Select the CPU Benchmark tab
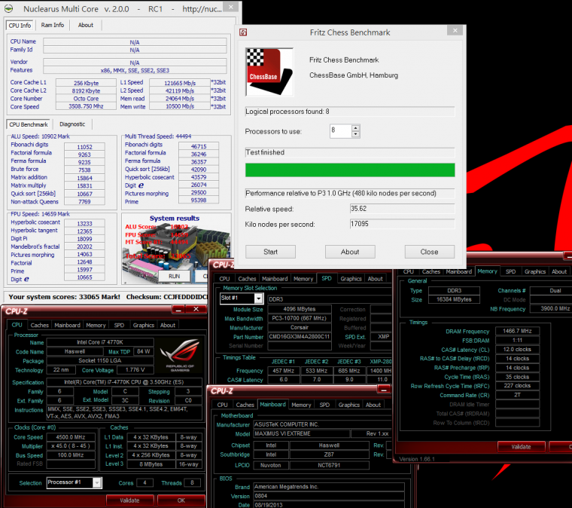 point(29,124)
